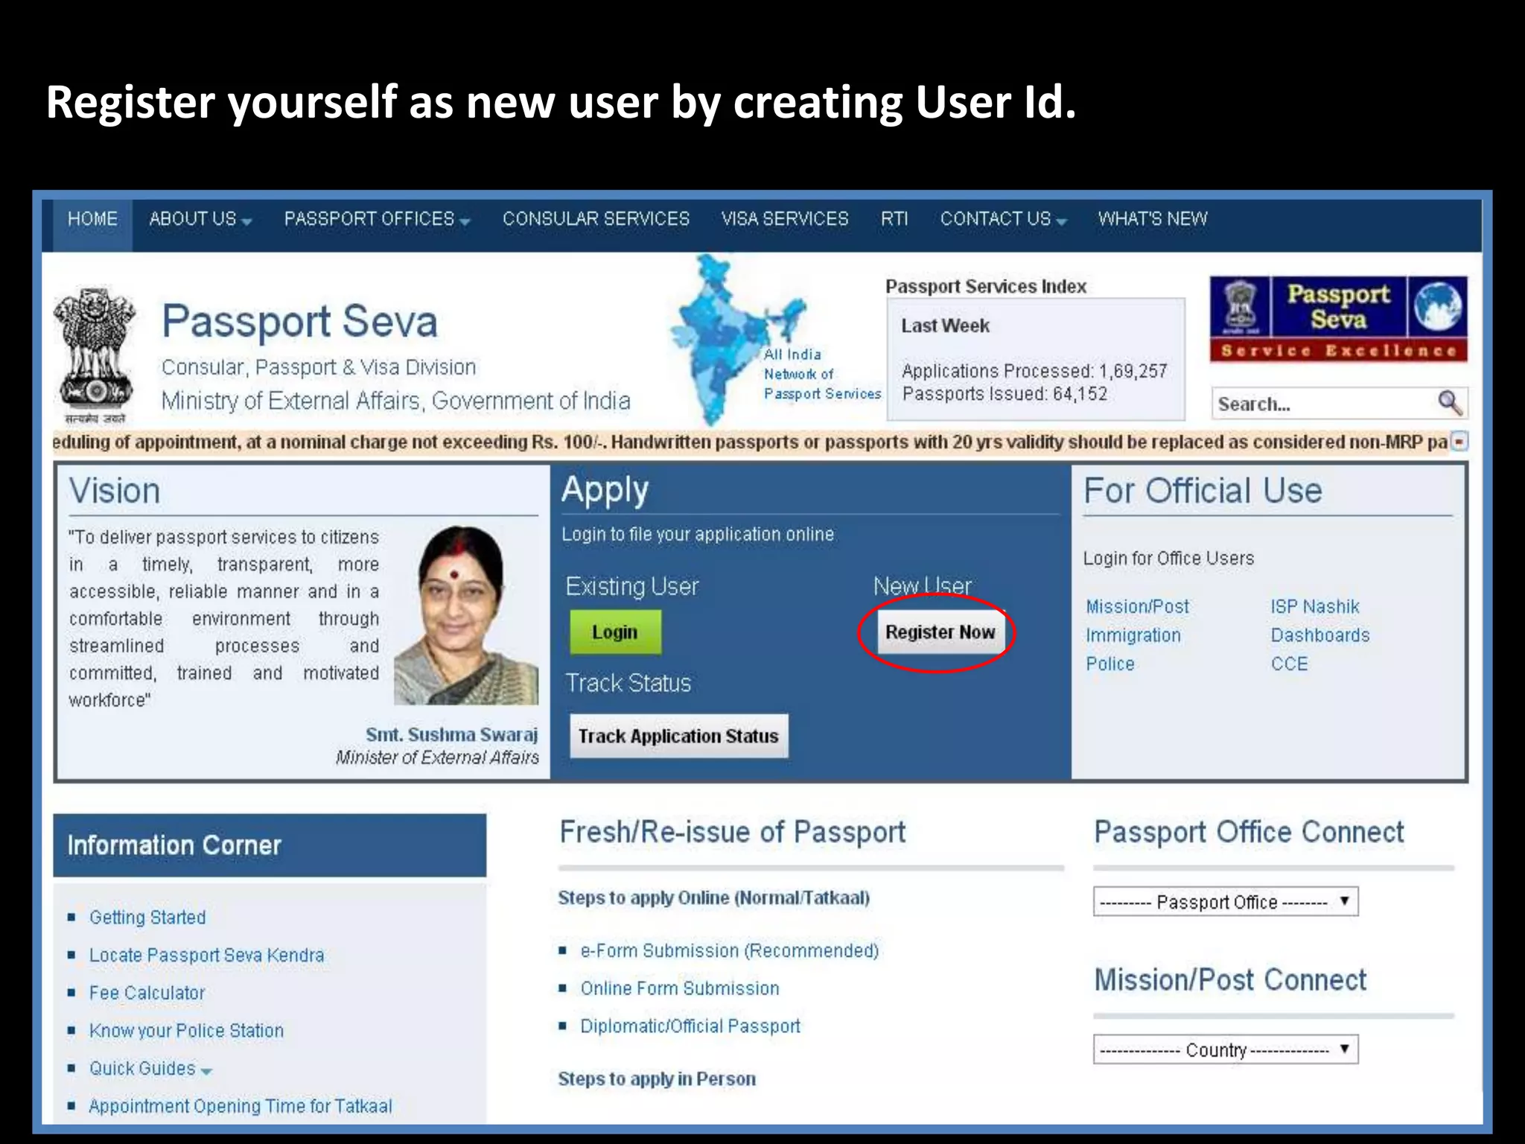Click the Passport Seva Service Excellence banner
This screenshot has height=1144, width=1525.
(1338, 319)
